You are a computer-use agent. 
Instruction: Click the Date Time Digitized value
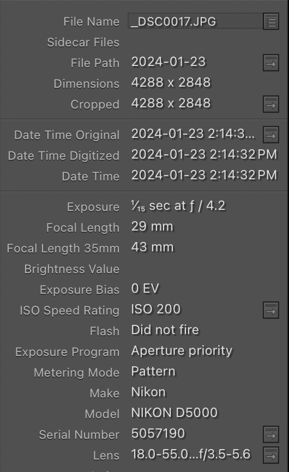(204, 155)
